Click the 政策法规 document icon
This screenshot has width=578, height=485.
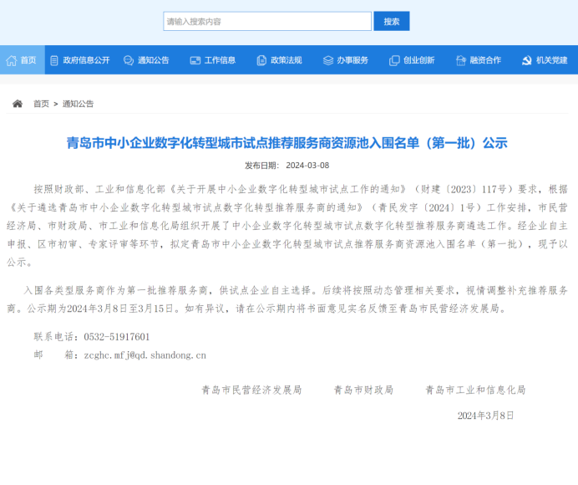click(x=261, y=60)
